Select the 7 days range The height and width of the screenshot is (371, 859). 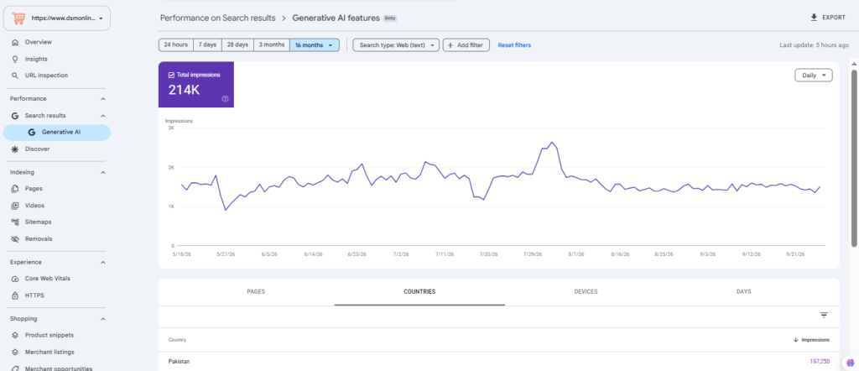pyautogui.click(x=207, y=45)
